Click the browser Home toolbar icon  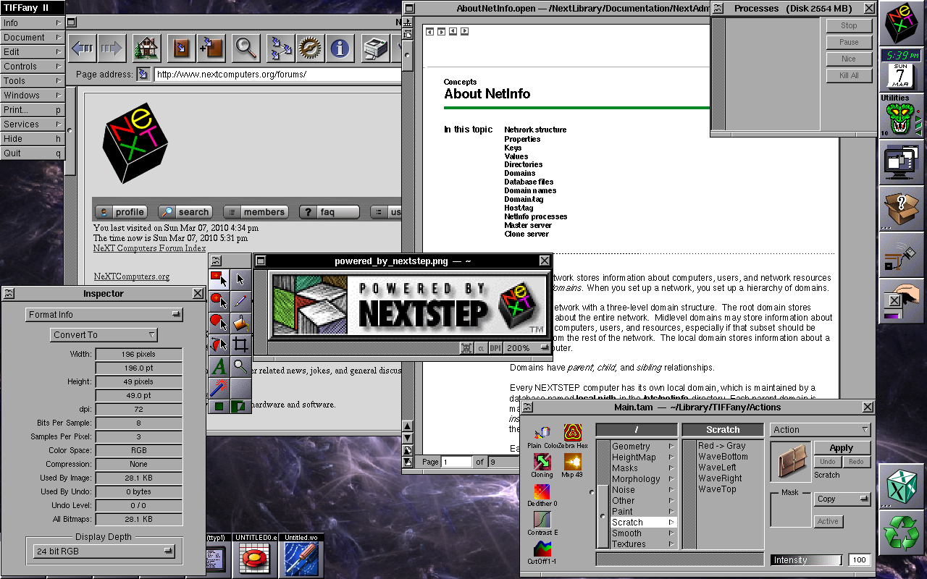(146, 48)
